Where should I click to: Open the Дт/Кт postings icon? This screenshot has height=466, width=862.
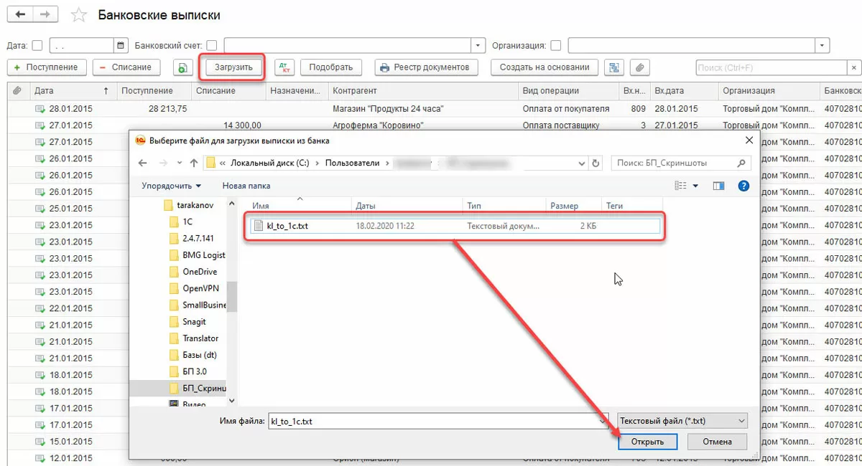[284, 67]
